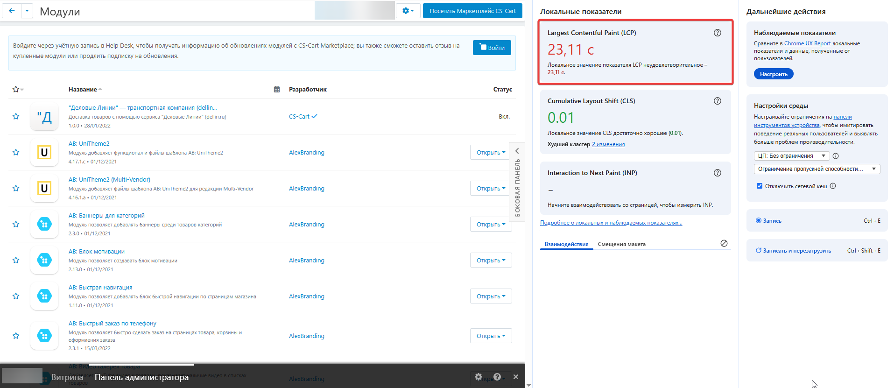The image size is (894, 388).
Task: Open the network throttling dropdown
Action: coord(817,169)
